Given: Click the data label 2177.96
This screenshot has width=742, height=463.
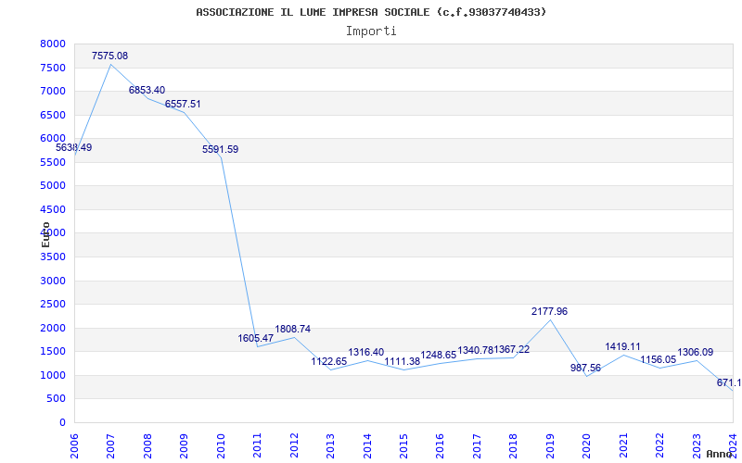Looking at the screenshot, I should click(x=549, y=311).
